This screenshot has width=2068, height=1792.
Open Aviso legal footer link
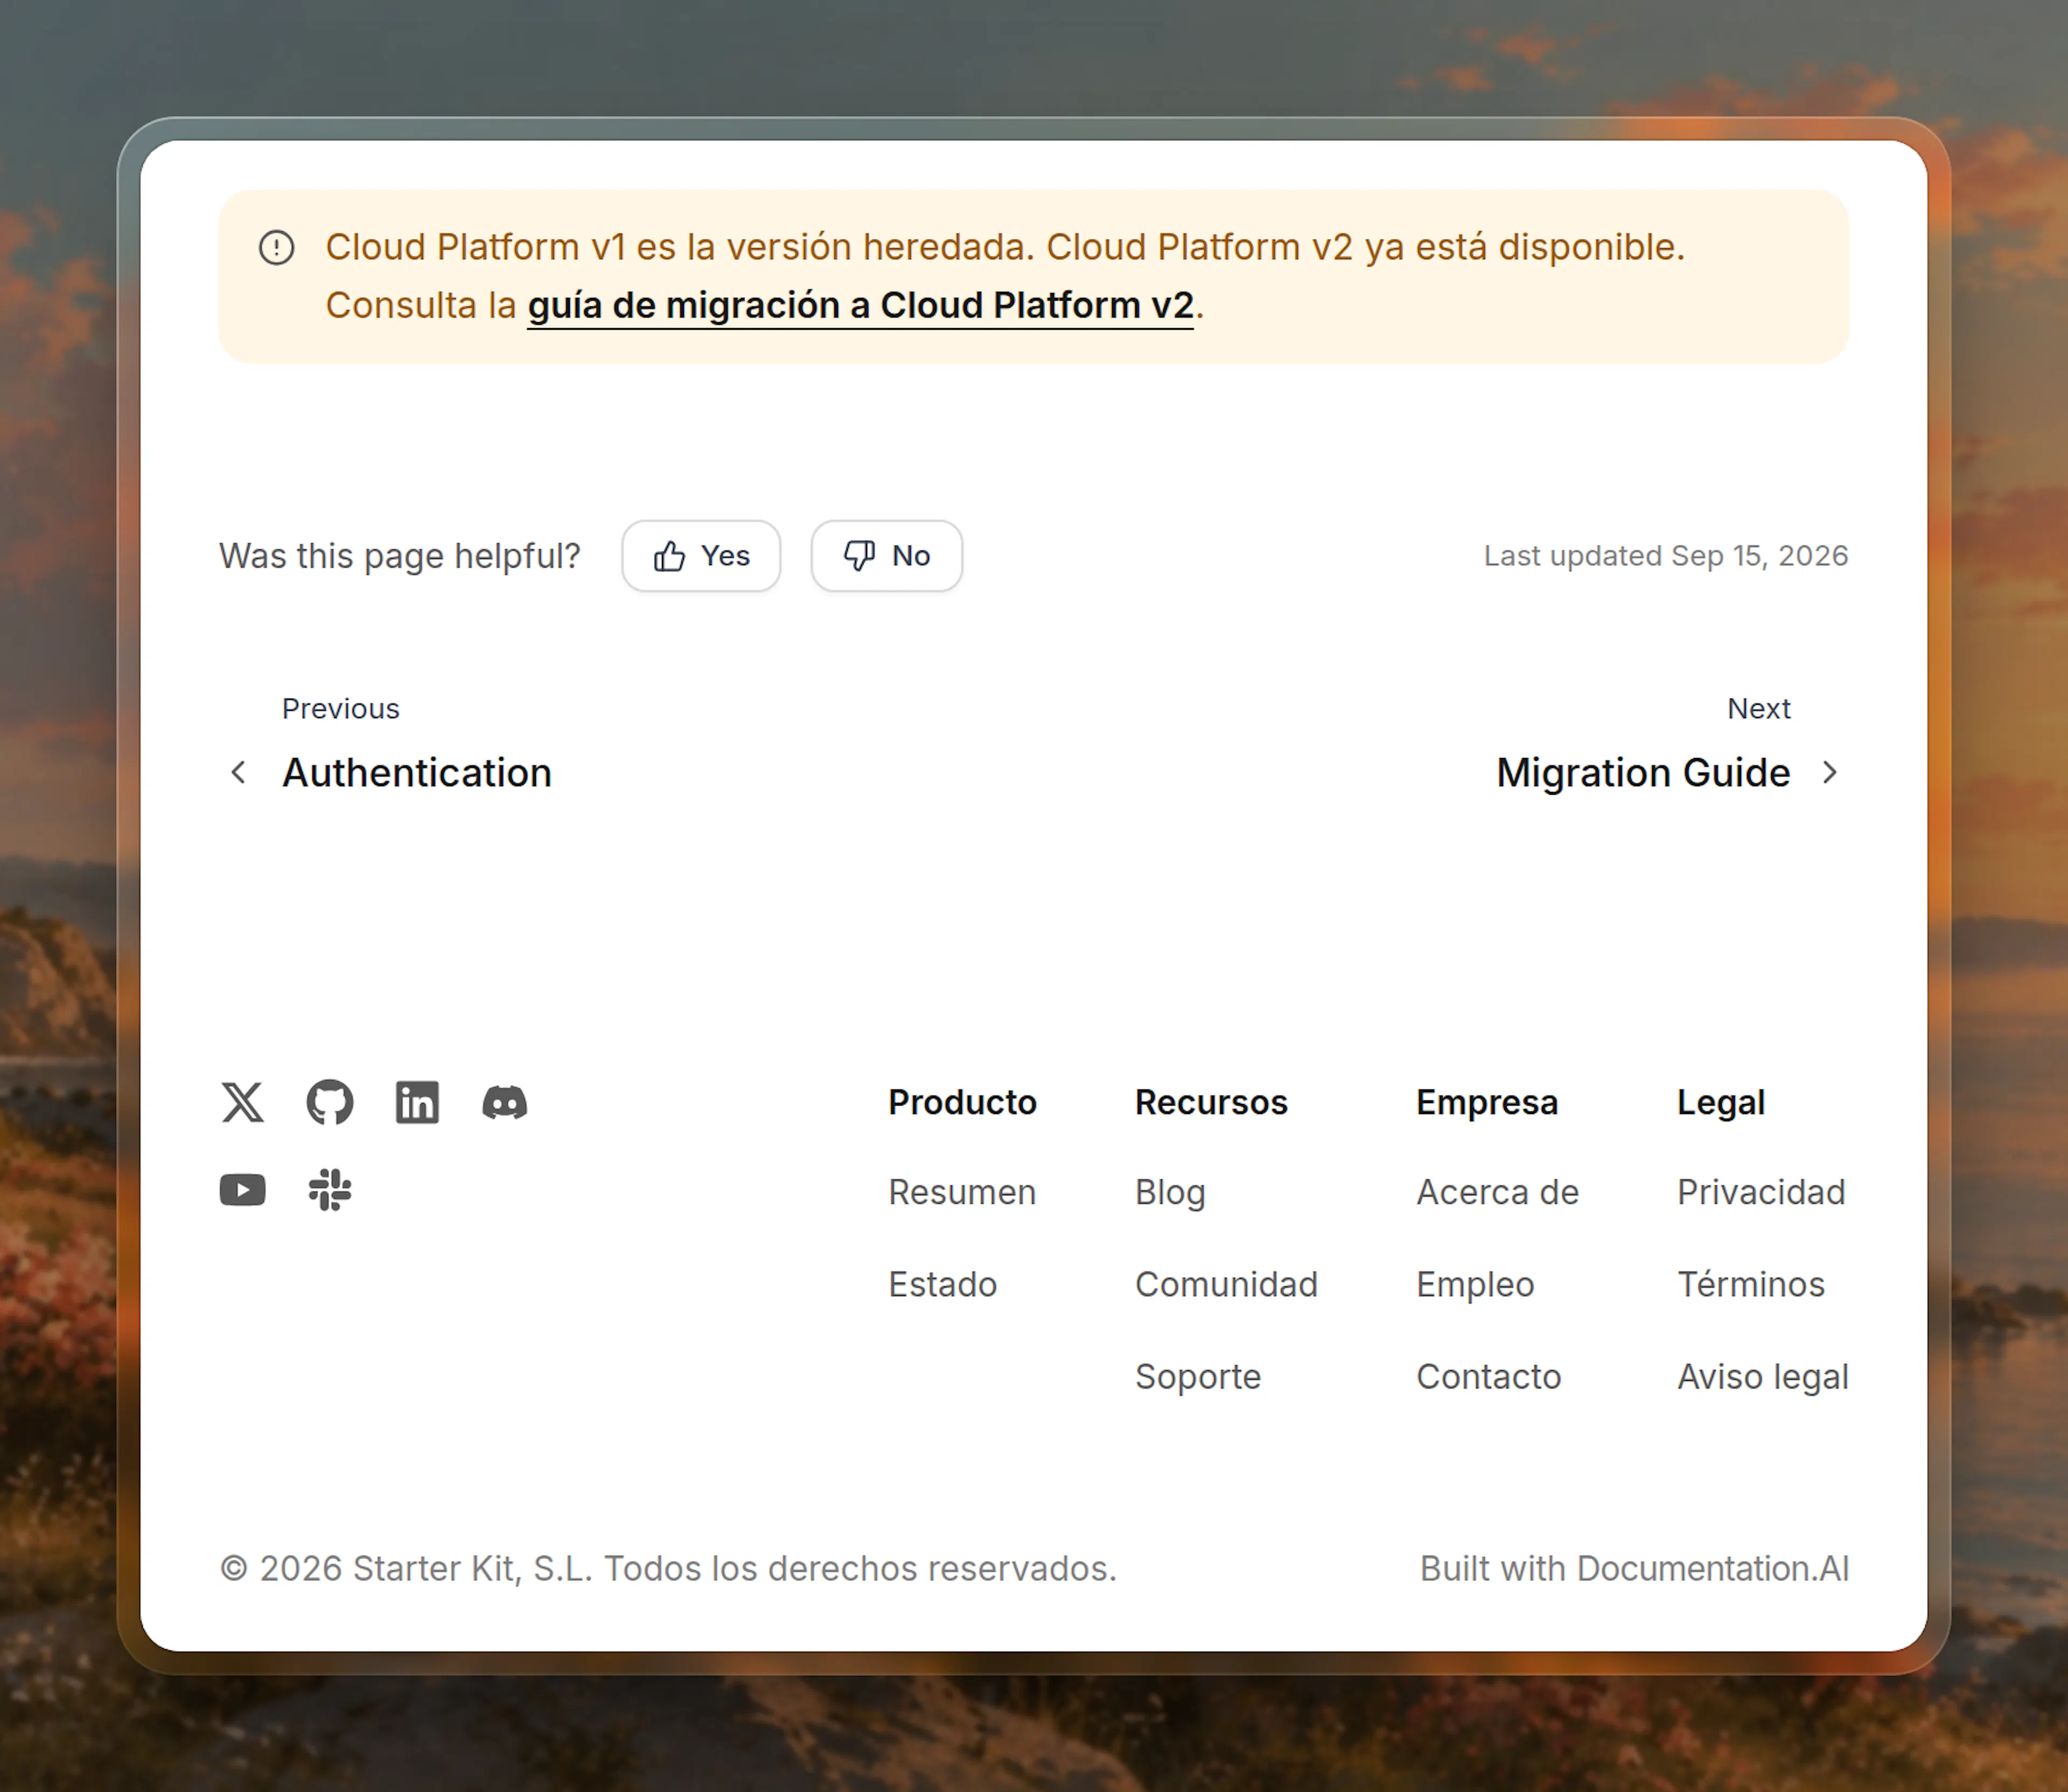click(1762, 1377)
